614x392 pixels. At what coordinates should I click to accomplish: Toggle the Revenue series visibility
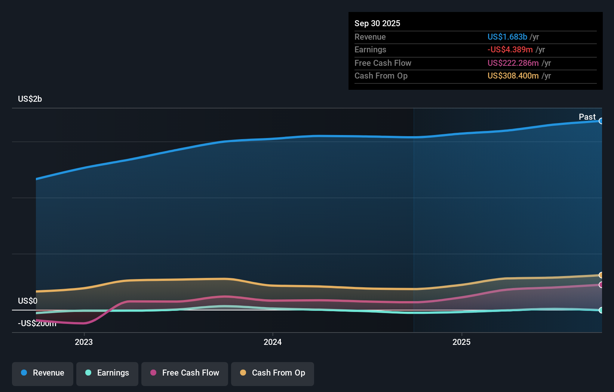tap(42, 373)
